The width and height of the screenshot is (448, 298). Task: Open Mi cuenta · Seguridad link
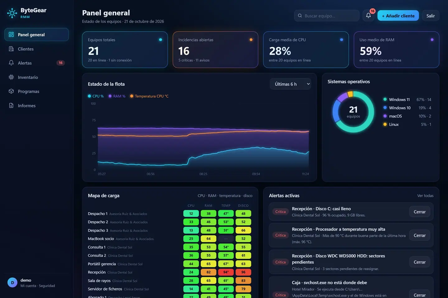[x=38, y=286]
